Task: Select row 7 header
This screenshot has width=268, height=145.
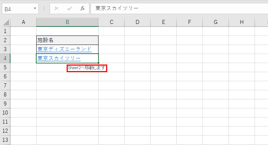Action: tap(5, 86)
